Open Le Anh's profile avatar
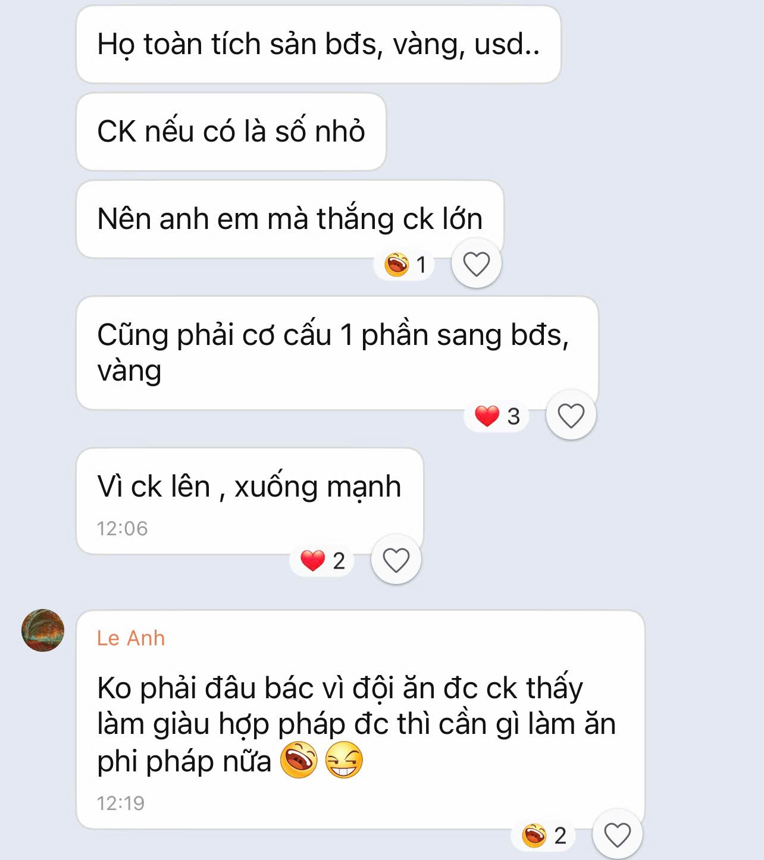Viewport: 764px width, 860px height. pyautogui.click(x=43, y=630)
